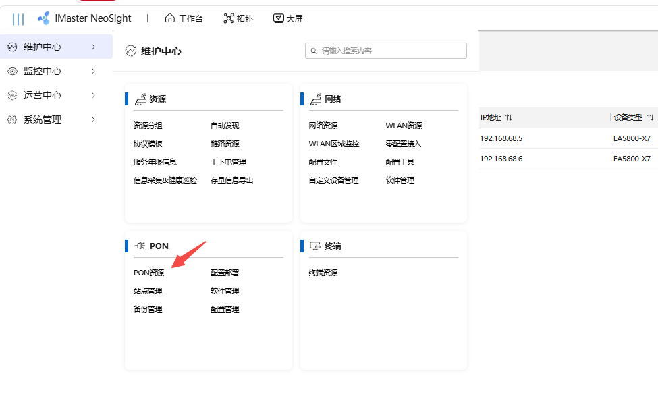Viewport: 658px width, 407px height.
Task: Open 配置部署 link
Action: pyautogui.click(x=225, y=273)
